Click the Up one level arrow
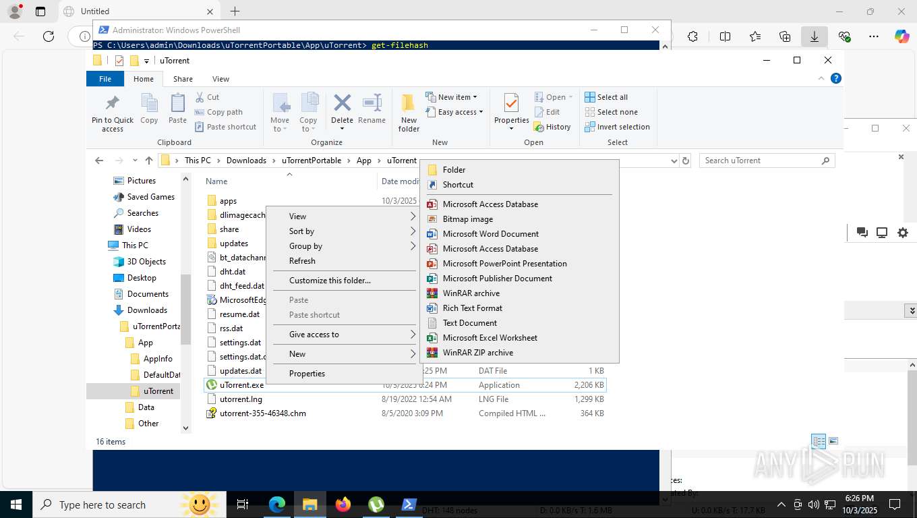The image size is (917, 518). [x=149, y=161]
